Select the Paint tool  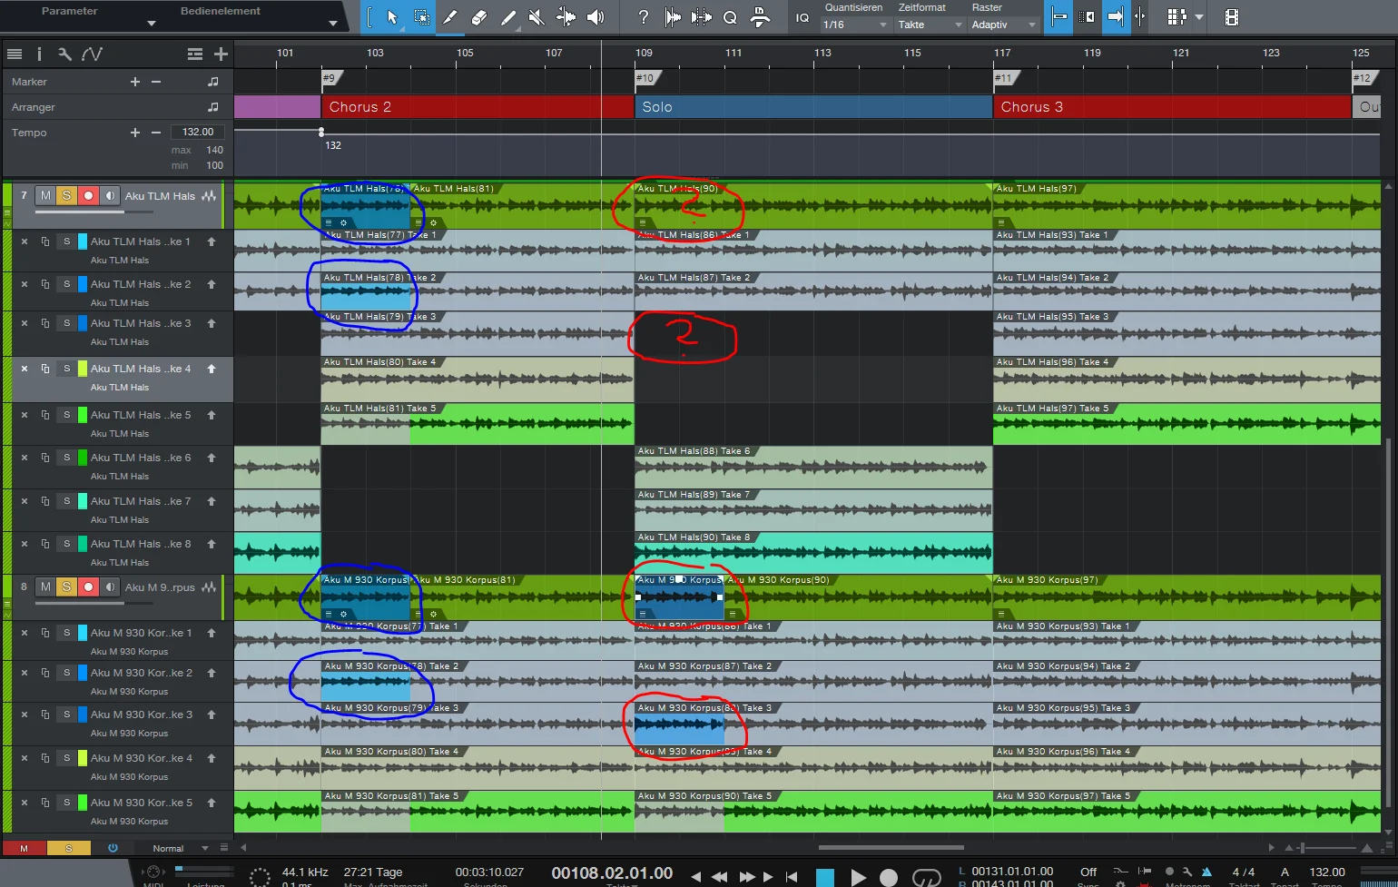508,16
